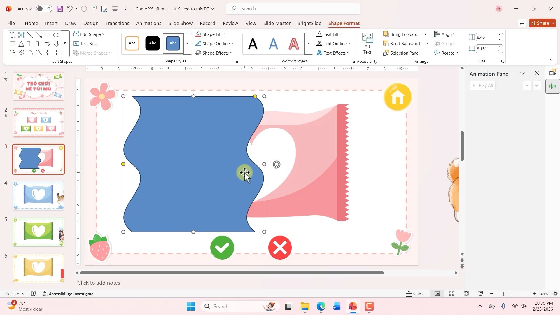Image resolution: width=560 pixels, height=315 pixels.
Task: Select the Freeform shape tool
Action: click(12, 52)
